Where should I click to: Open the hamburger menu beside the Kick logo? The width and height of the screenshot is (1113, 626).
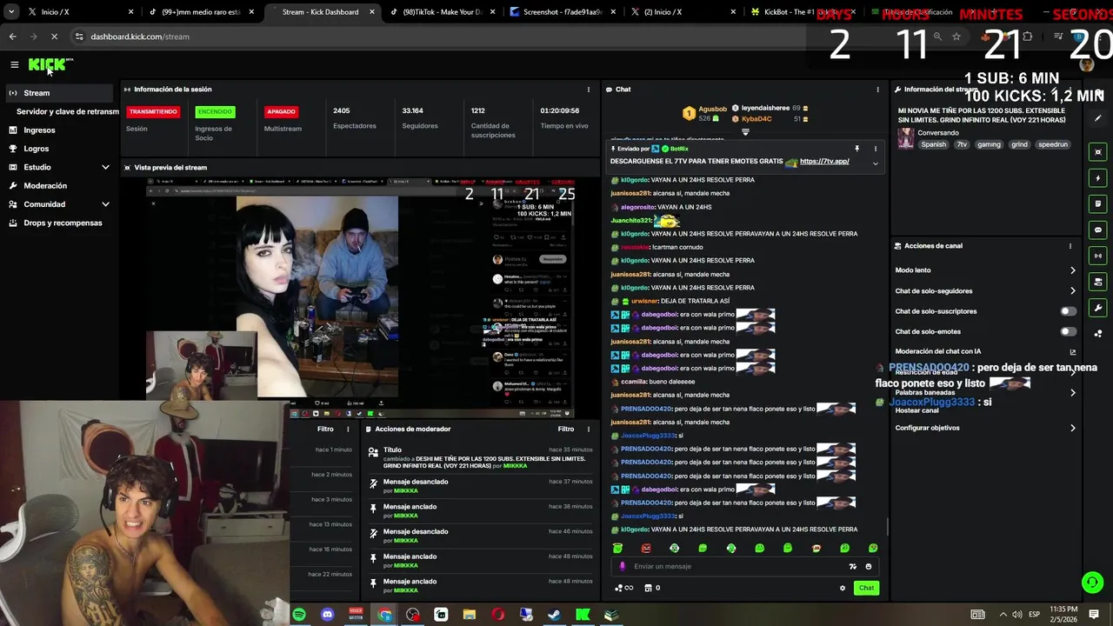tap(14, 64)
